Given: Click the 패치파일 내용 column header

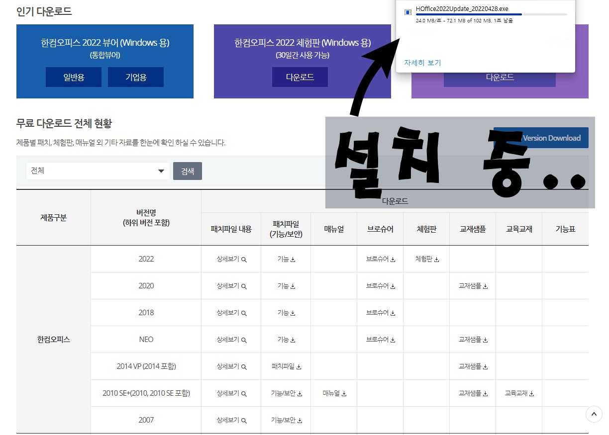Looking at the screenshot, I should click(231, 229).
